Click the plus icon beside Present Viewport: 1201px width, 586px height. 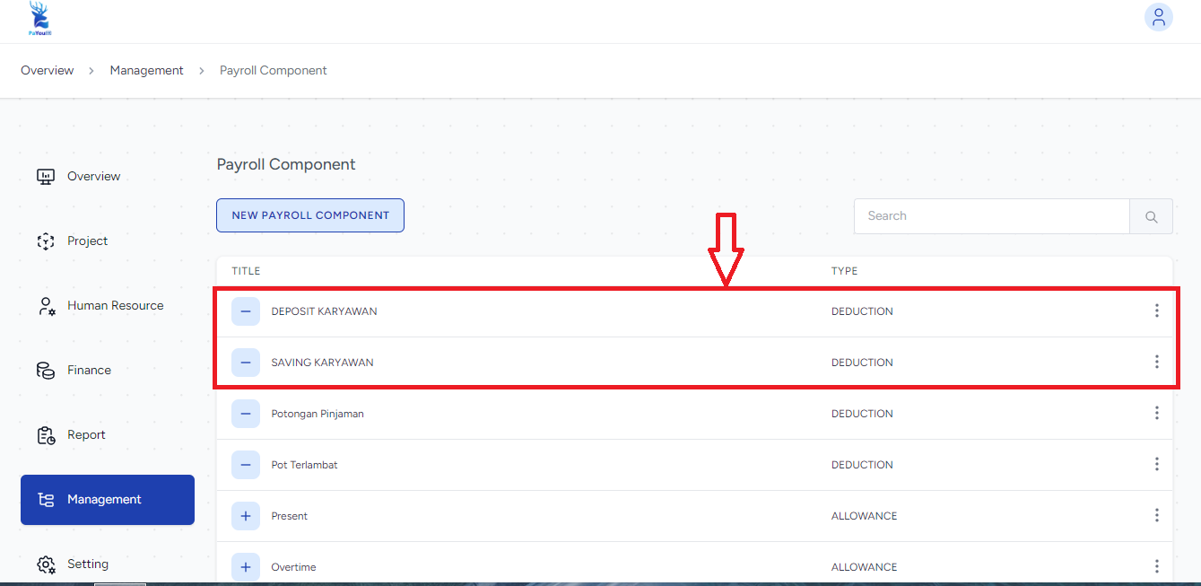click(246, 516)
